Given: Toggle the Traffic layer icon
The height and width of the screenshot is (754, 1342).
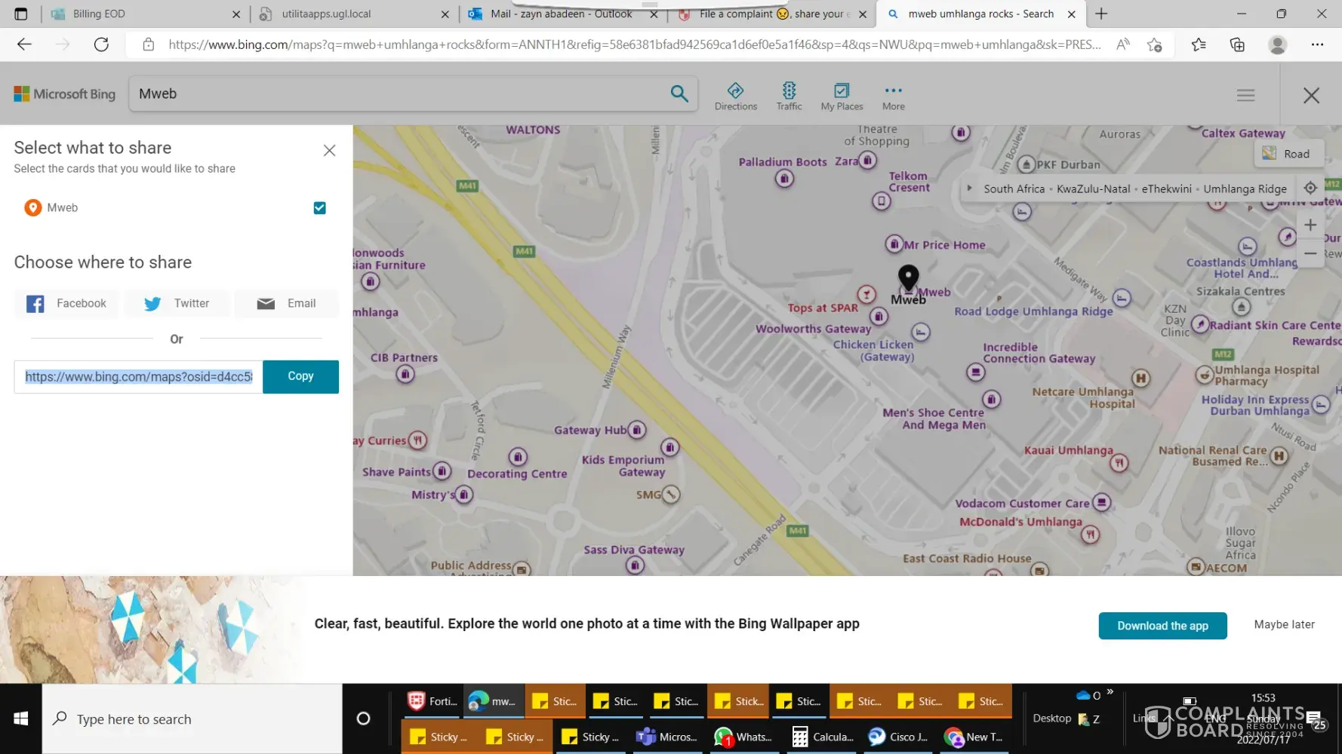Looking at the screenshot, I should 789,96.
